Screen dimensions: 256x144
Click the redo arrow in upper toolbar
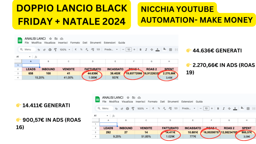[44, 50]
